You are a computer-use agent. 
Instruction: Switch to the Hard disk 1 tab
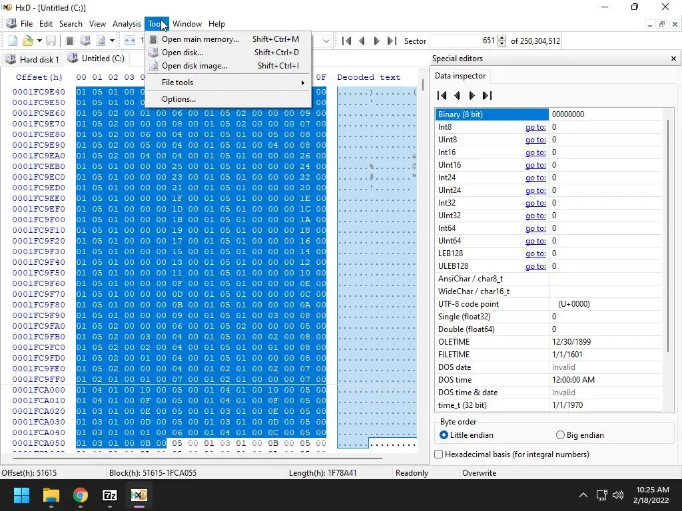[x=33, y=59]
